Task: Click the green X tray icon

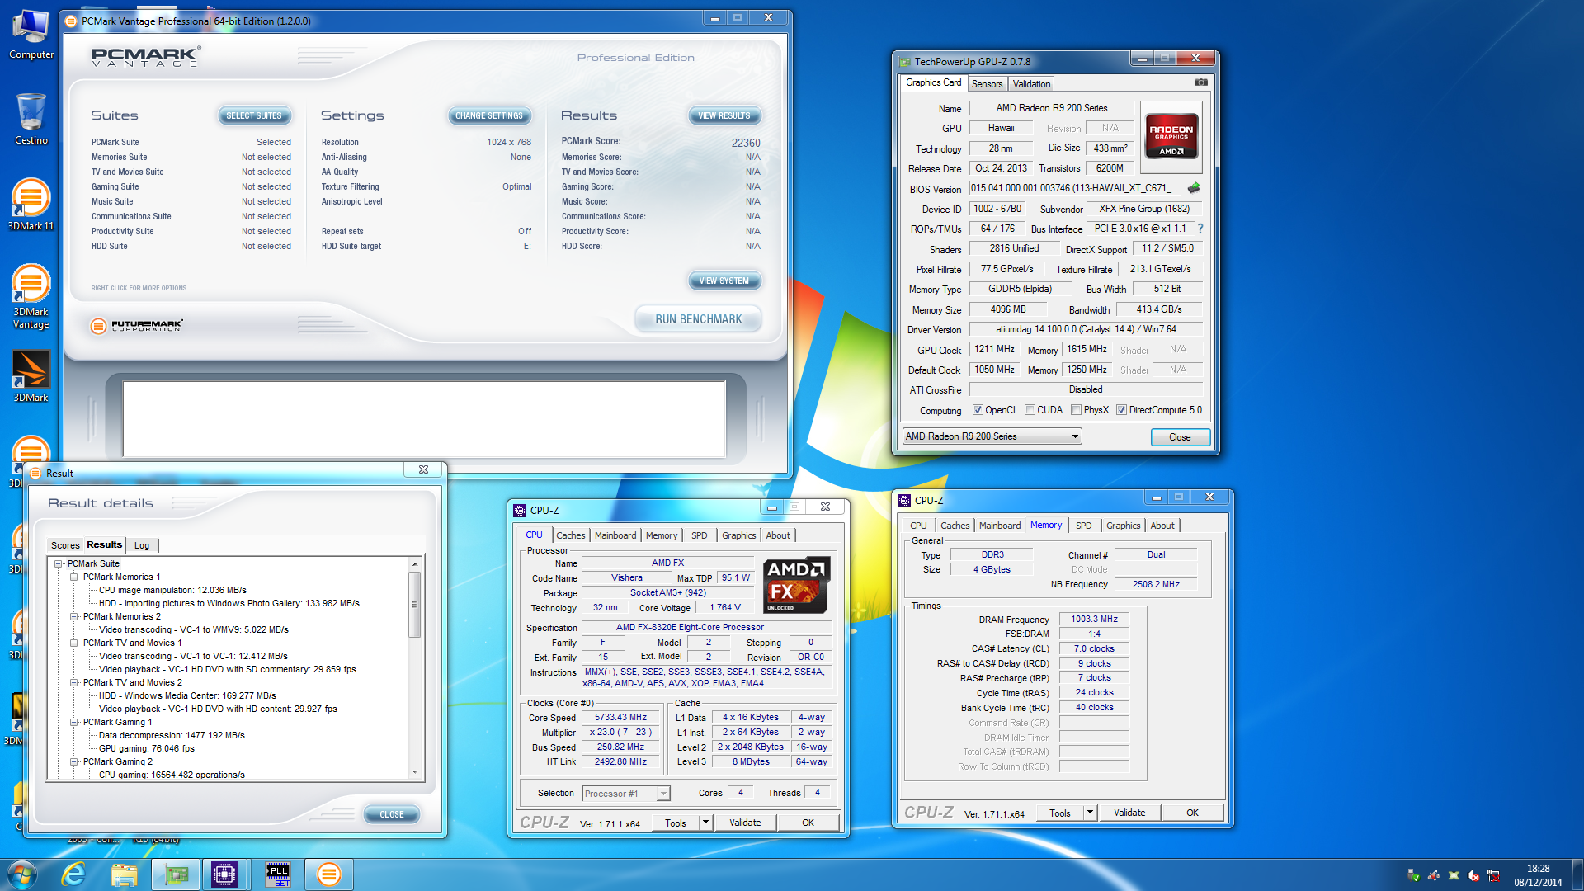Action: point(1454,875)
